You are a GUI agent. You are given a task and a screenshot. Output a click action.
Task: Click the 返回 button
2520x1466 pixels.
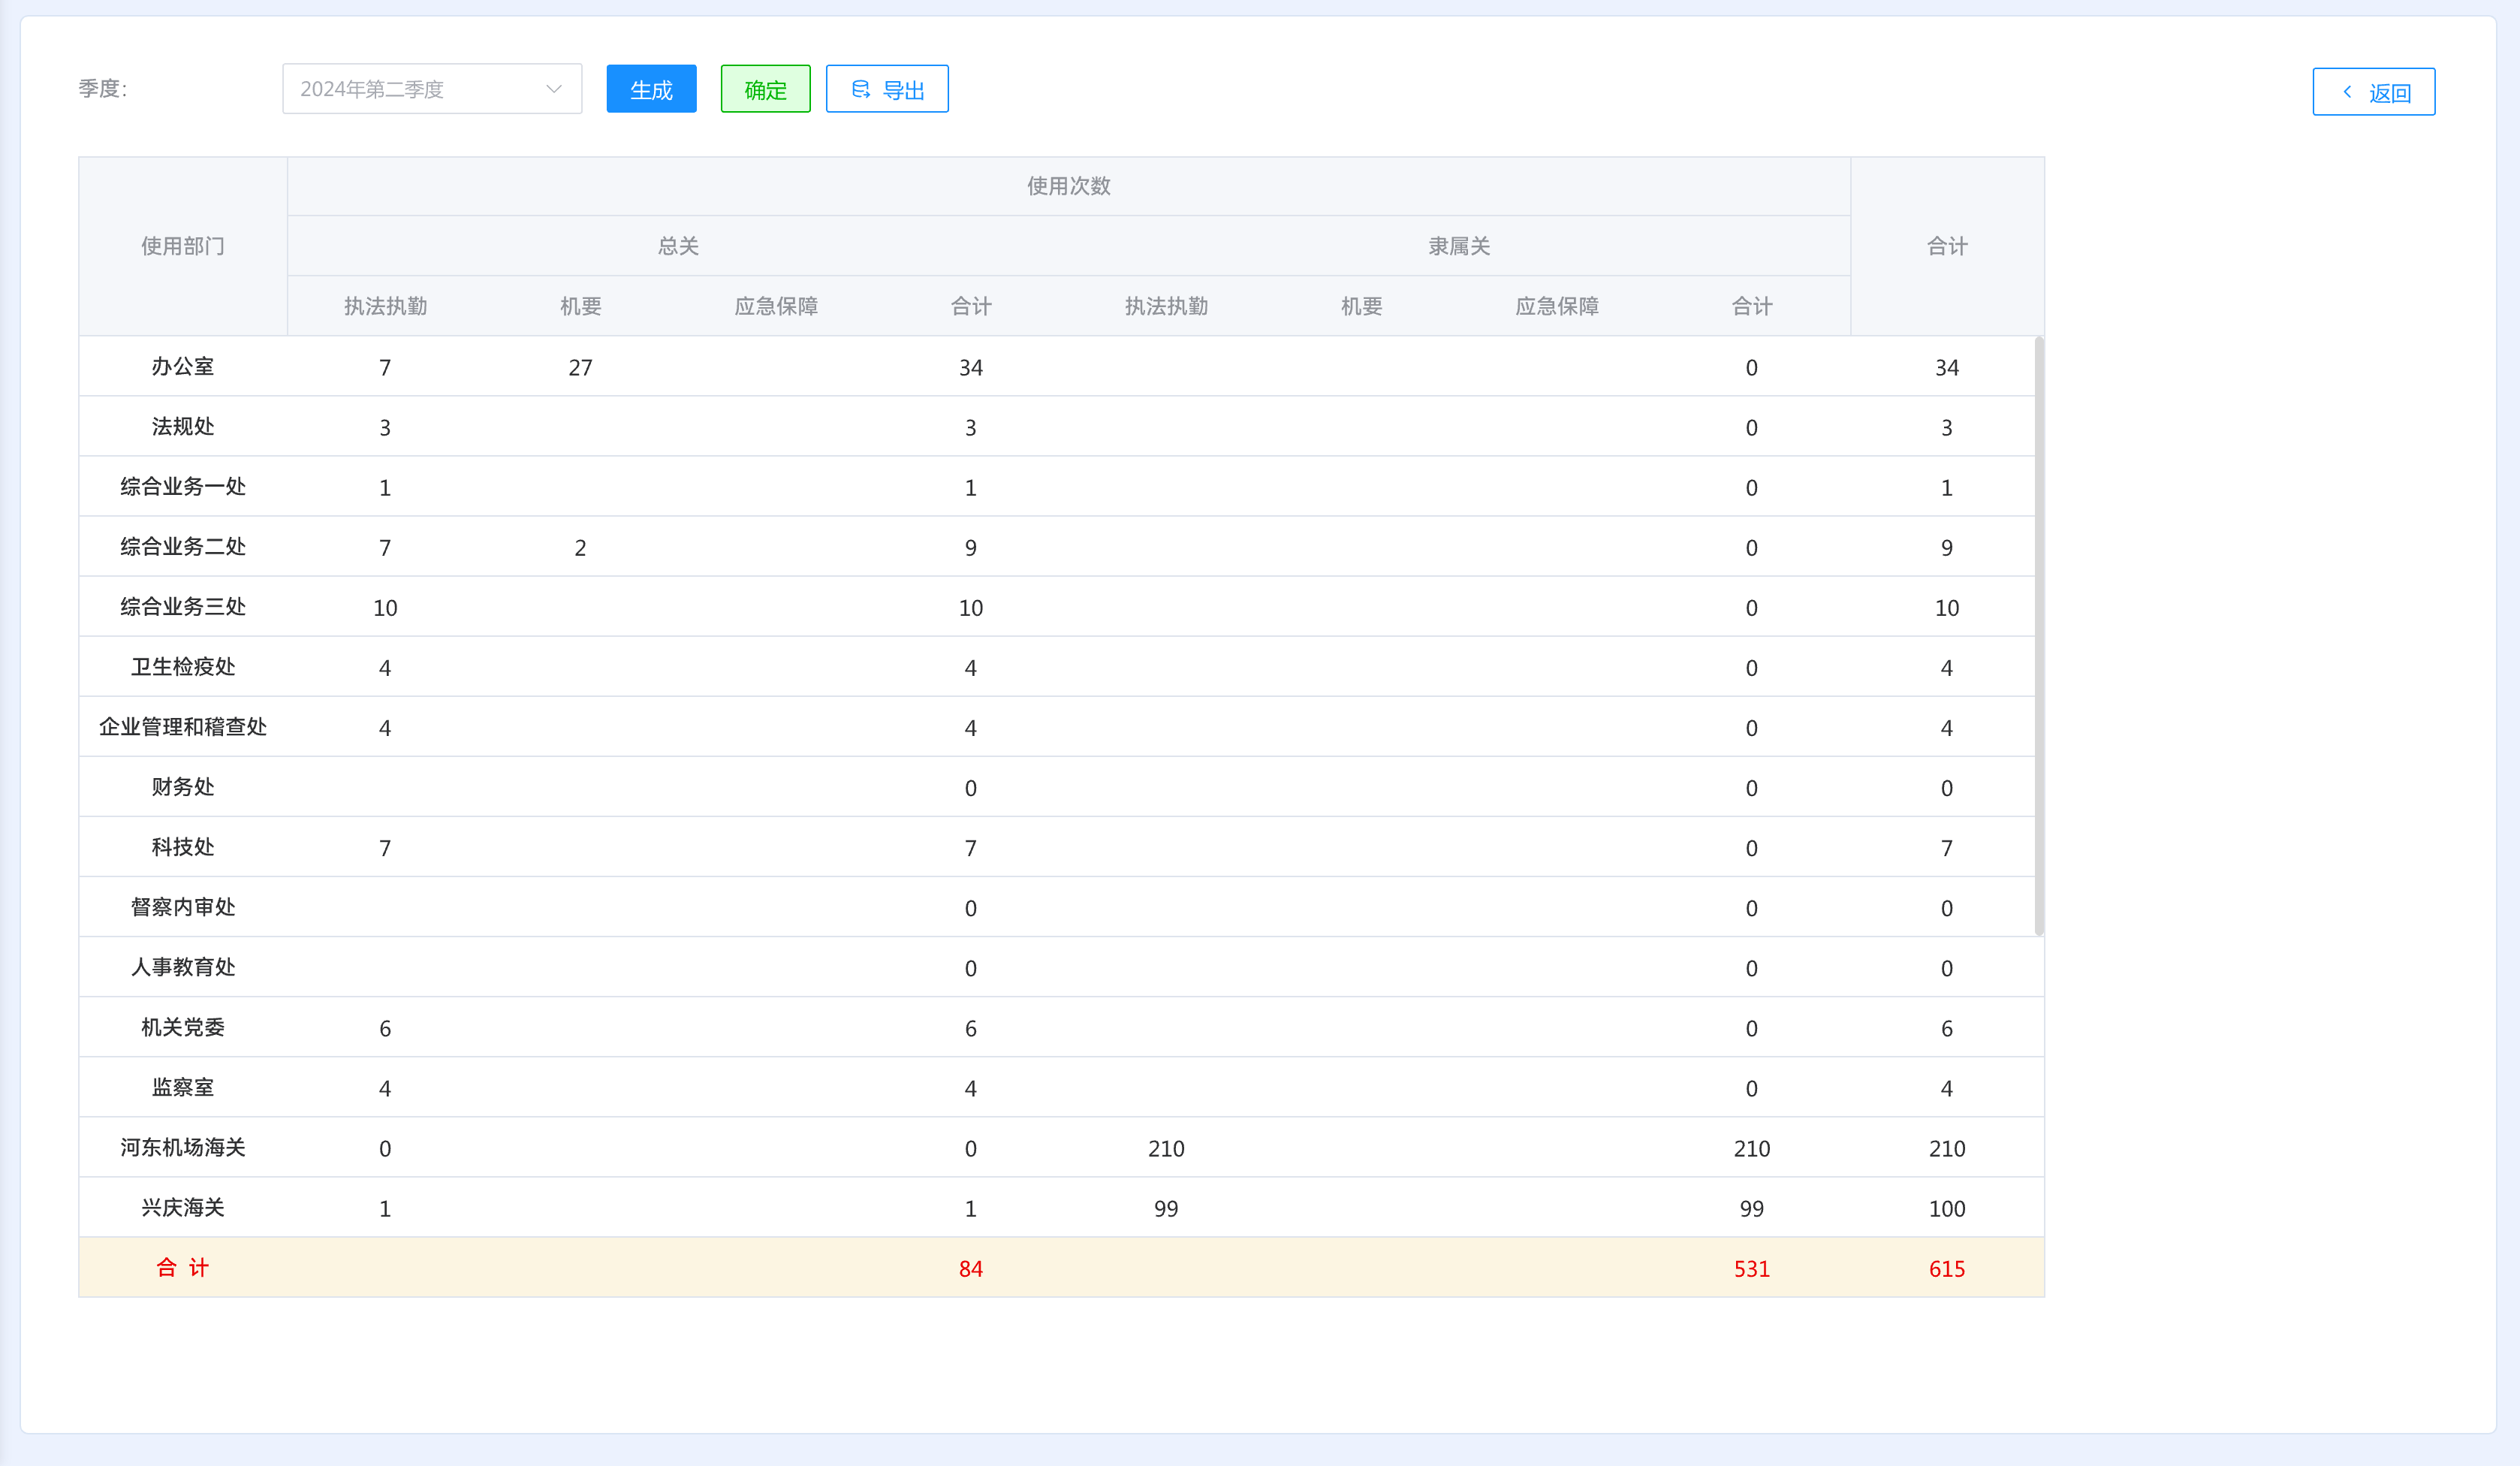click(x=2373, y=92)
